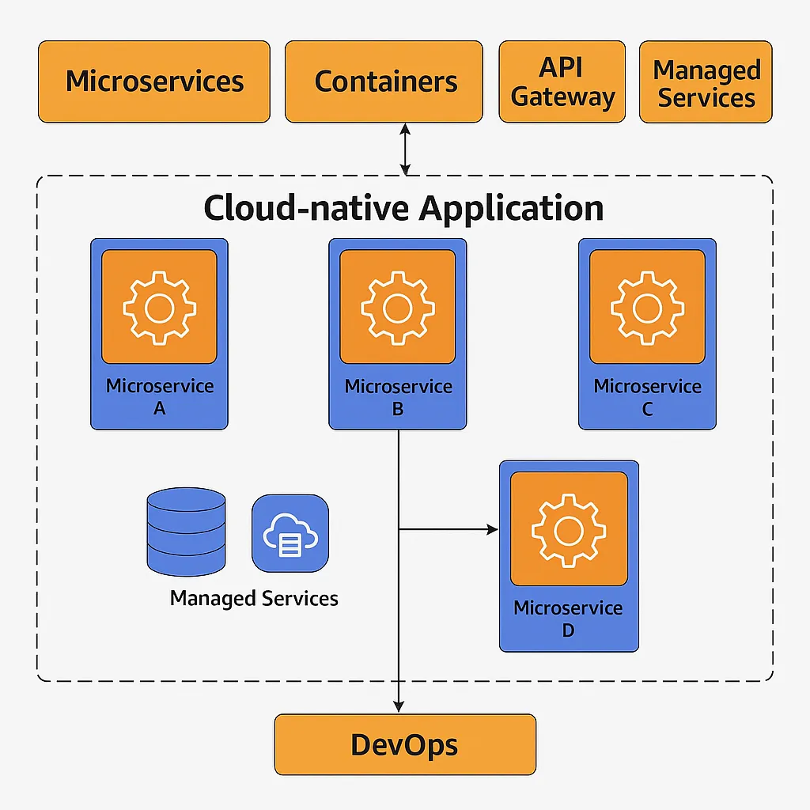Click Microservice C's gear icon
This screenshot has width=810, height=810.
[647, 307]
